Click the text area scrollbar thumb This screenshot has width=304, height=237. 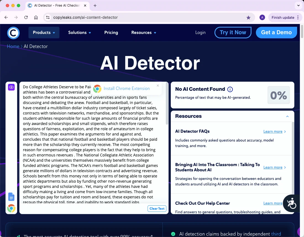[x=167, y=103]
